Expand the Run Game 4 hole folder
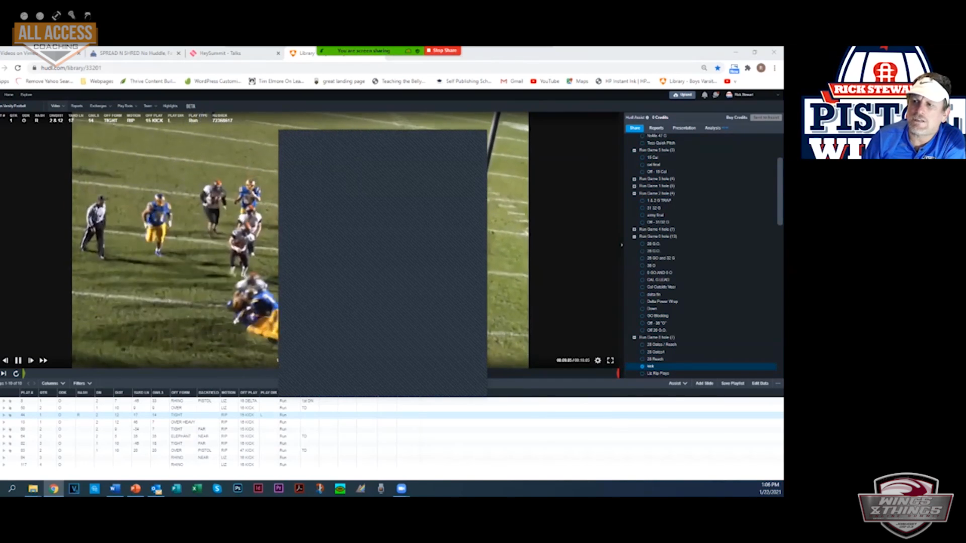Viewport: 966px width, 543px height. [634, 229]
